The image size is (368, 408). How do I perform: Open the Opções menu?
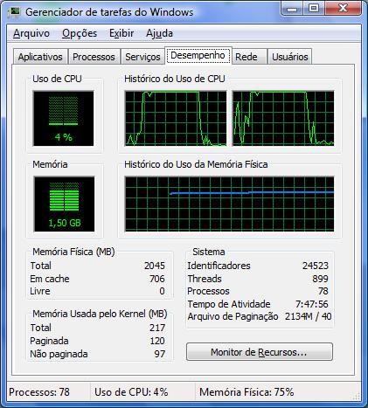(80, 33)
